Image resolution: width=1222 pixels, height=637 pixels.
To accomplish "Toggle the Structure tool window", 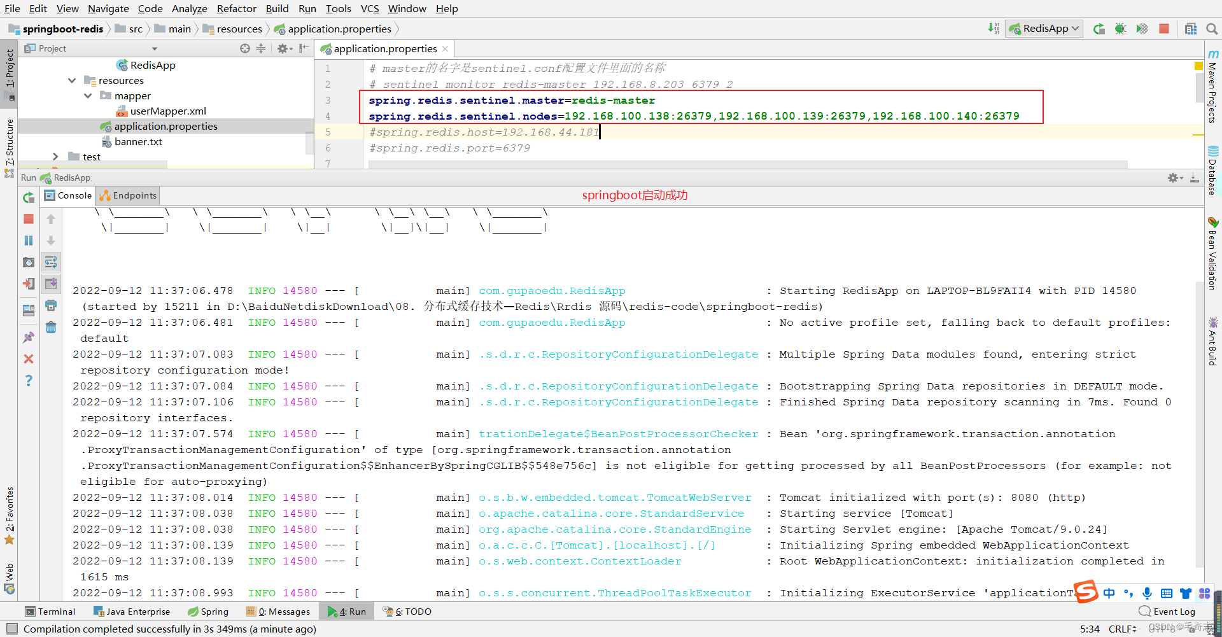I will [x=9, y=148].
